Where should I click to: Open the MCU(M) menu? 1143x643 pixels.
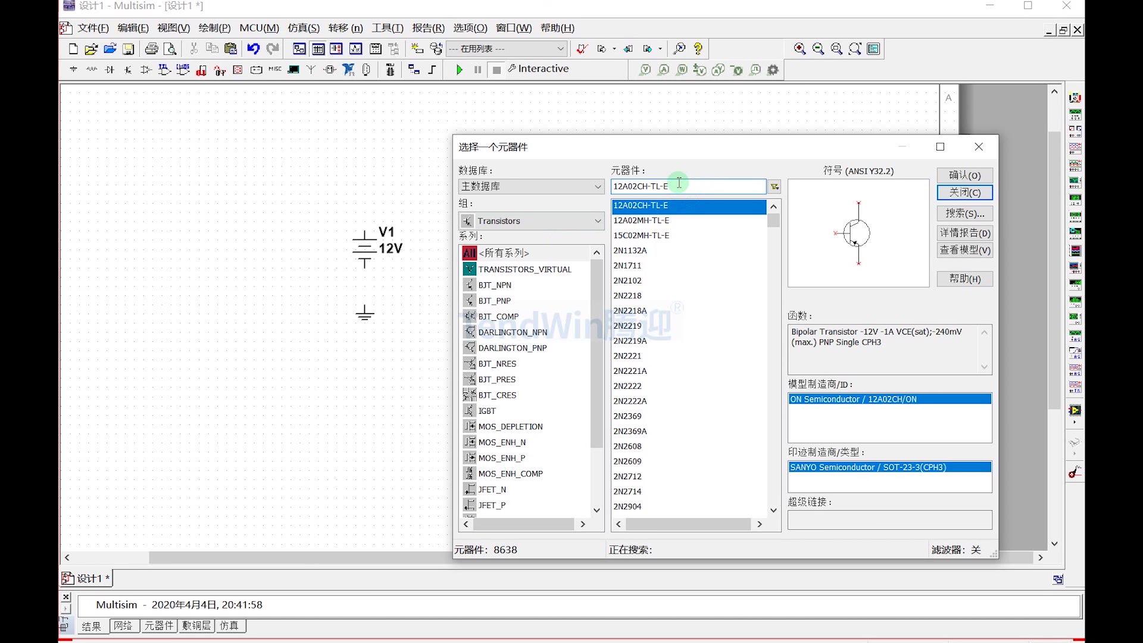click(259, 28)
